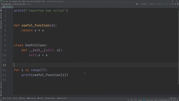Open the Python Packages tool window
Image resolution: width=179 pixels, height=101 pixels.
point(50,98)
